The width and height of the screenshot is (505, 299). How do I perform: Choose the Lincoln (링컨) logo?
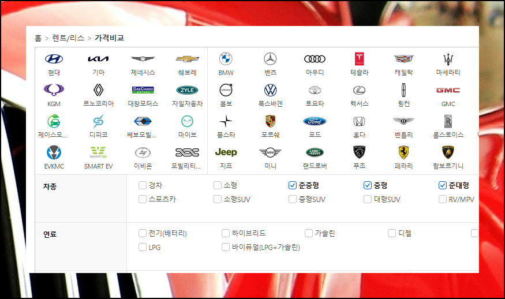(403, 90)
